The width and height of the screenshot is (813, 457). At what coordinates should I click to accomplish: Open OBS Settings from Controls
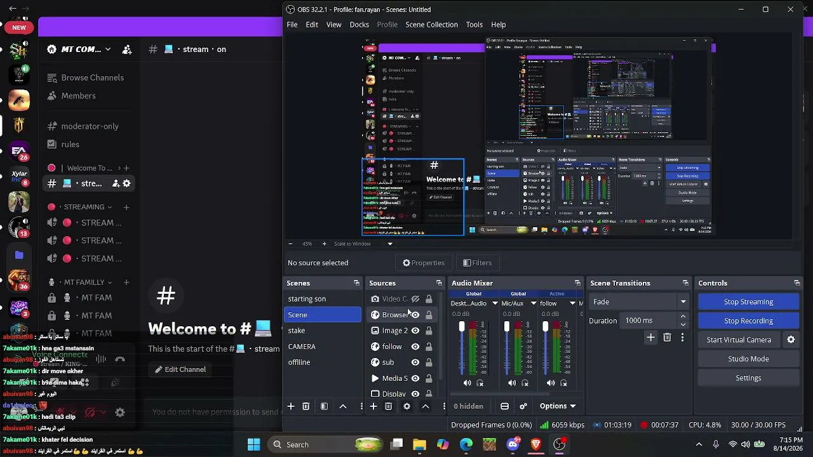[x=748, y=378]
